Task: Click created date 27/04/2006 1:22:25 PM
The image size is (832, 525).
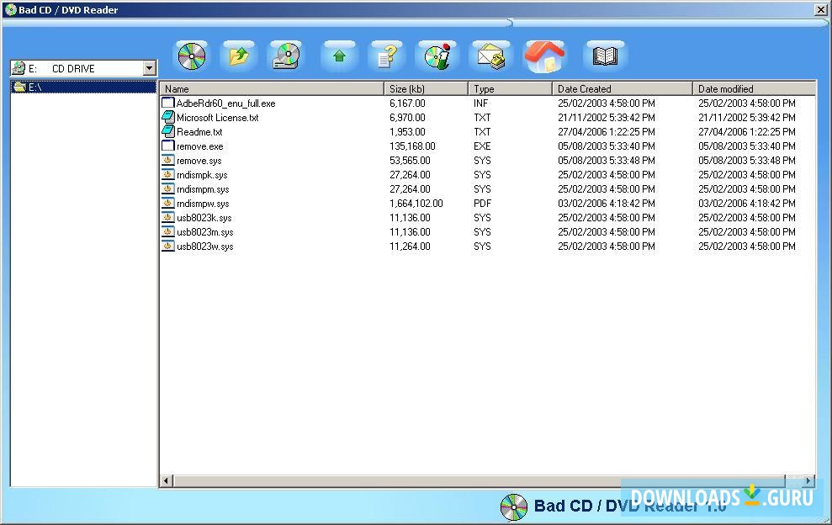Action: tap(606, 131)
